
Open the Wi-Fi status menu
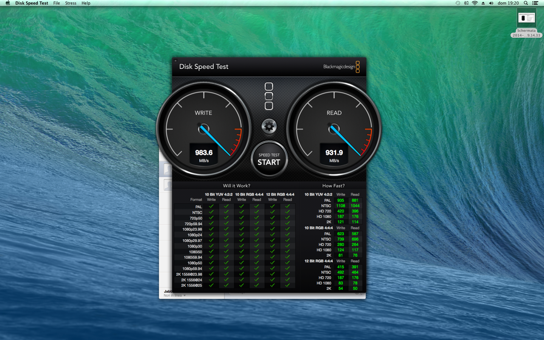[475, 3]
